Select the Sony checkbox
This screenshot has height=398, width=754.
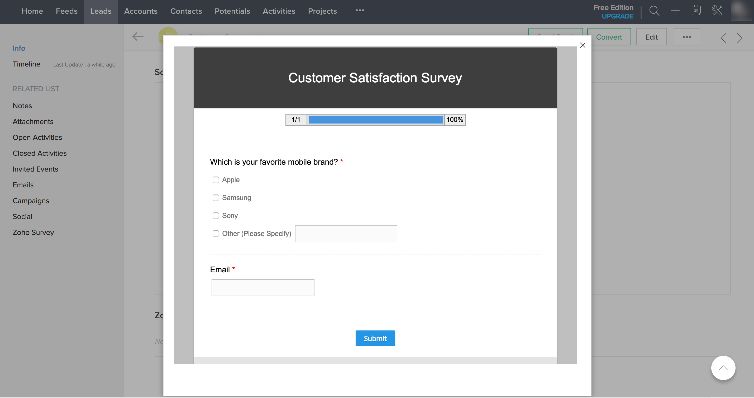(216, 216)
